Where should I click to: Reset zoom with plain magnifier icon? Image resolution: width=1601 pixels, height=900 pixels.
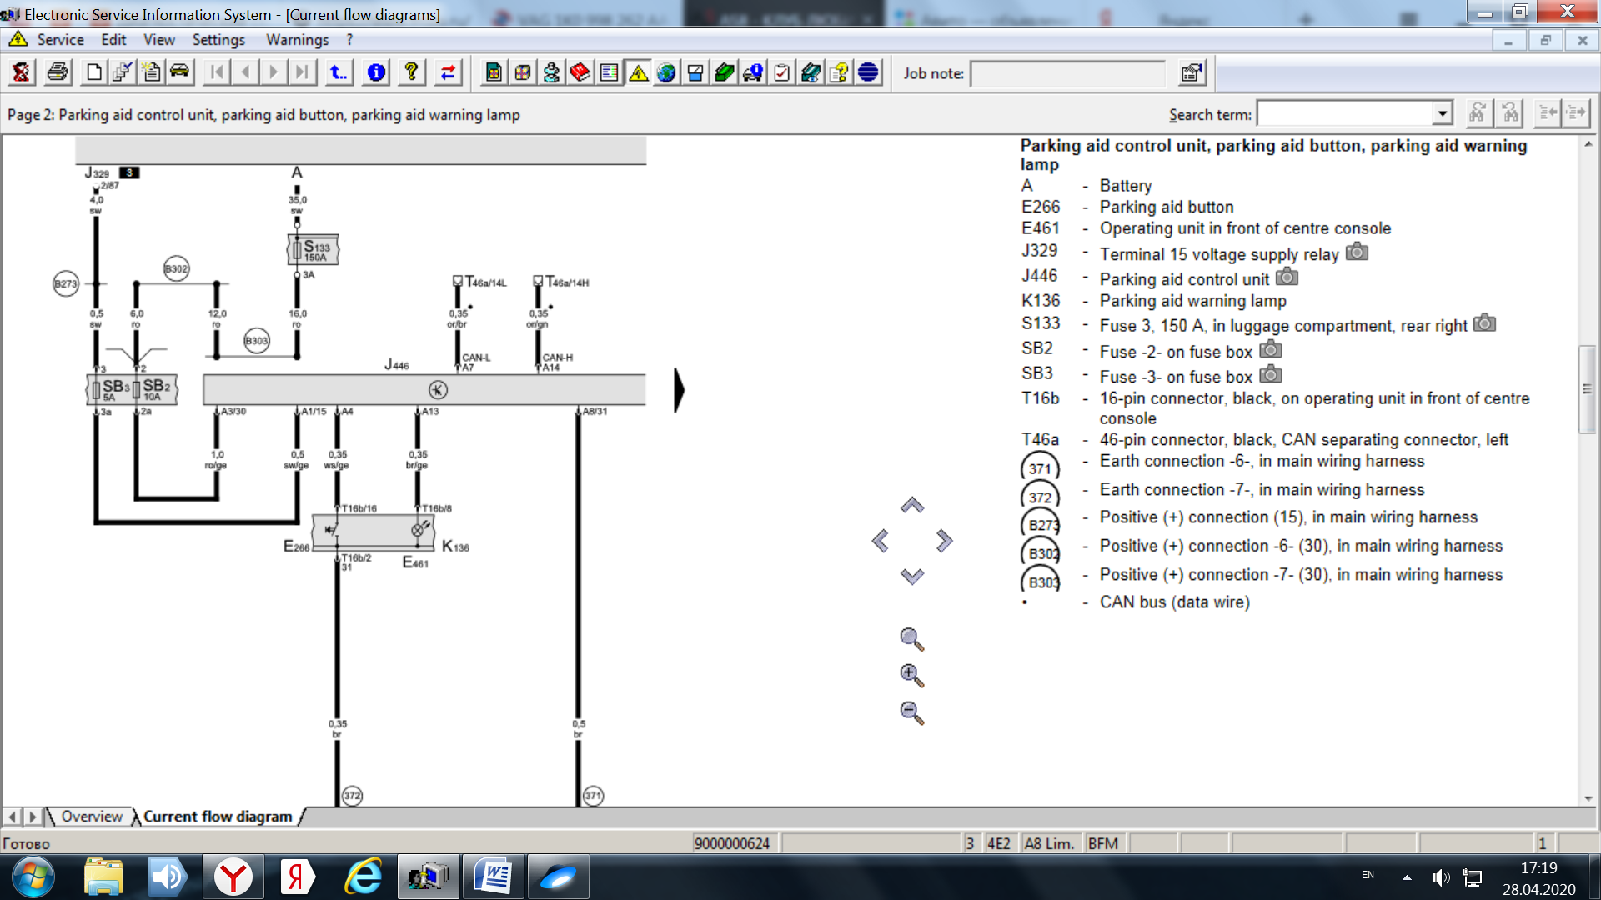(911, 639)
